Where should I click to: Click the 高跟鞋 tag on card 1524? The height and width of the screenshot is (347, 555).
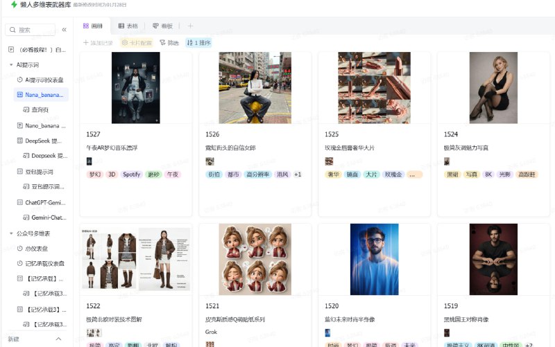[x=527, y=175]
